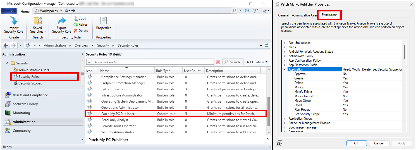Select Compliance Settings Manager row
416x150 pixels.
(176, 77)
